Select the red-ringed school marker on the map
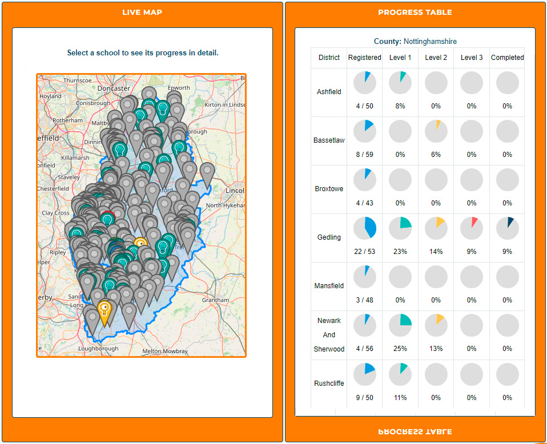 (x=108, y=217)
